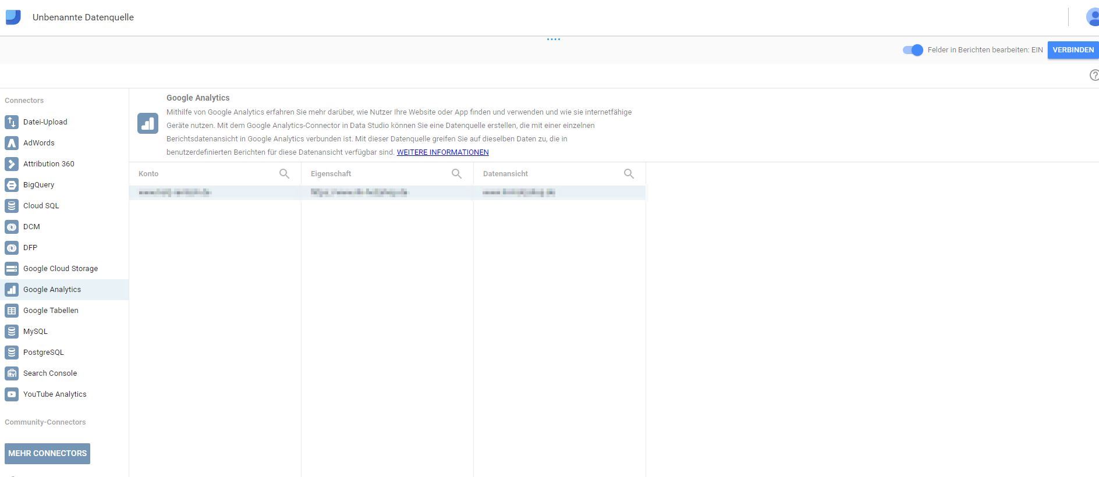
Task: Open the WEITERE INFORMATIONEN link
Action: 442,152
